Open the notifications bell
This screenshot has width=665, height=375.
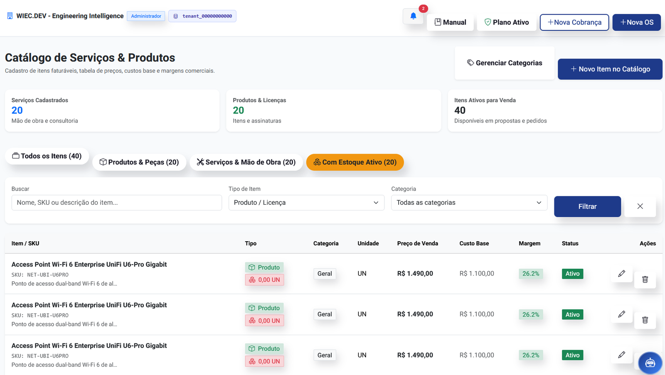(x=413, y=16)
